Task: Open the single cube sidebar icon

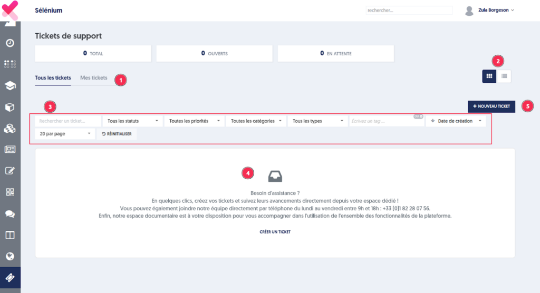Action: click(10, 107)
